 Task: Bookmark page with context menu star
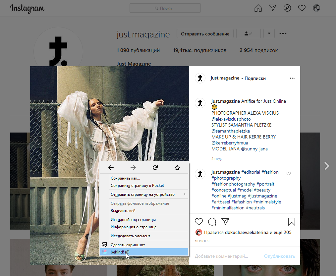177,168
